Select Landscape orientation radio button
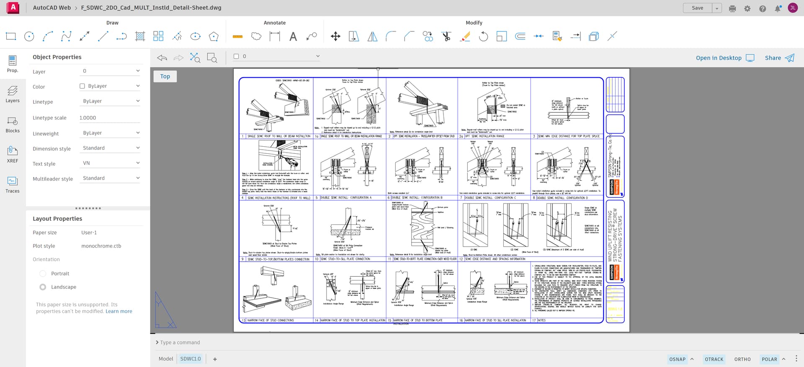The image size is (804, 367). tap(43, 287)
